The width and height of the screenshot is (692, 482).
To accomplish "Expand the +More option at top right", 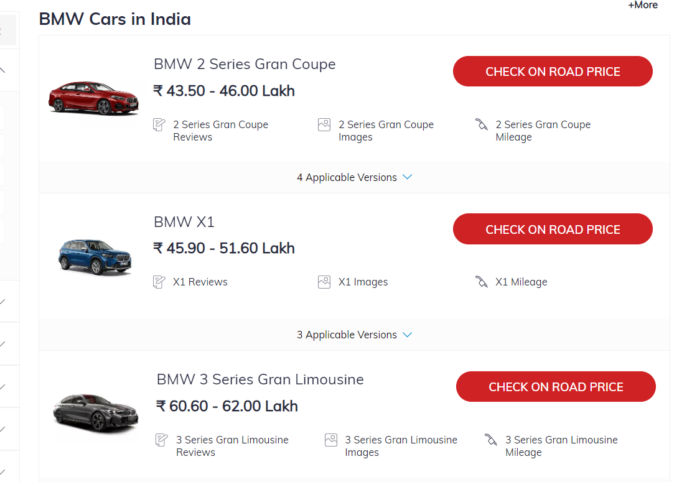I will point(642,5).
